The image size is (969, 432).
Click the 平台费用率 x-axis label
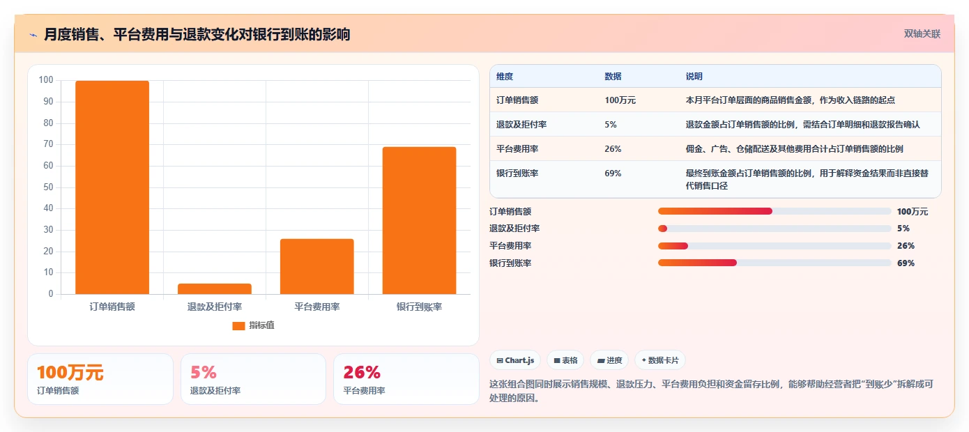click(x=317, y=307)
